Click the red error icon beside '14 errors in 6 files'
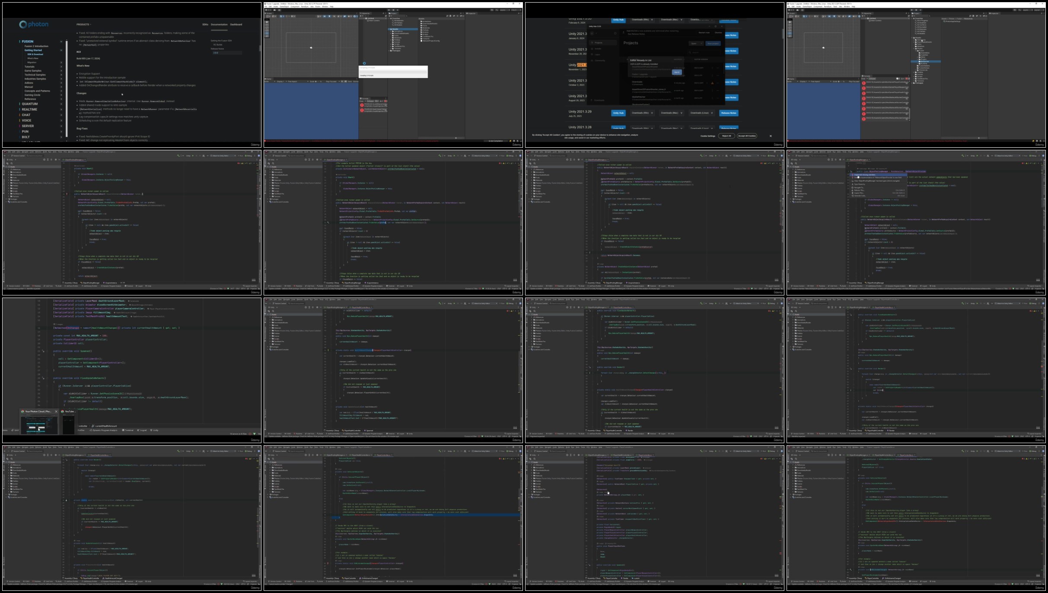 [250, 434]
